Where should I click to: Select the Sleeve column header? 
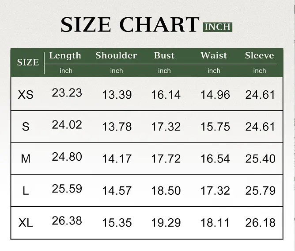(x=259, y=56)
